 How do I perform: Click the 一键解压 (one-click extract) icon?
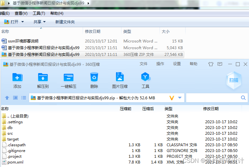(x=69, y=77)
